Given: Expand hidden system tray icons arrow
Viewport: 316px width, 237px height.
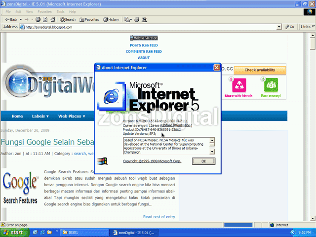Looking at the screenshot, I should coord(293,233).
